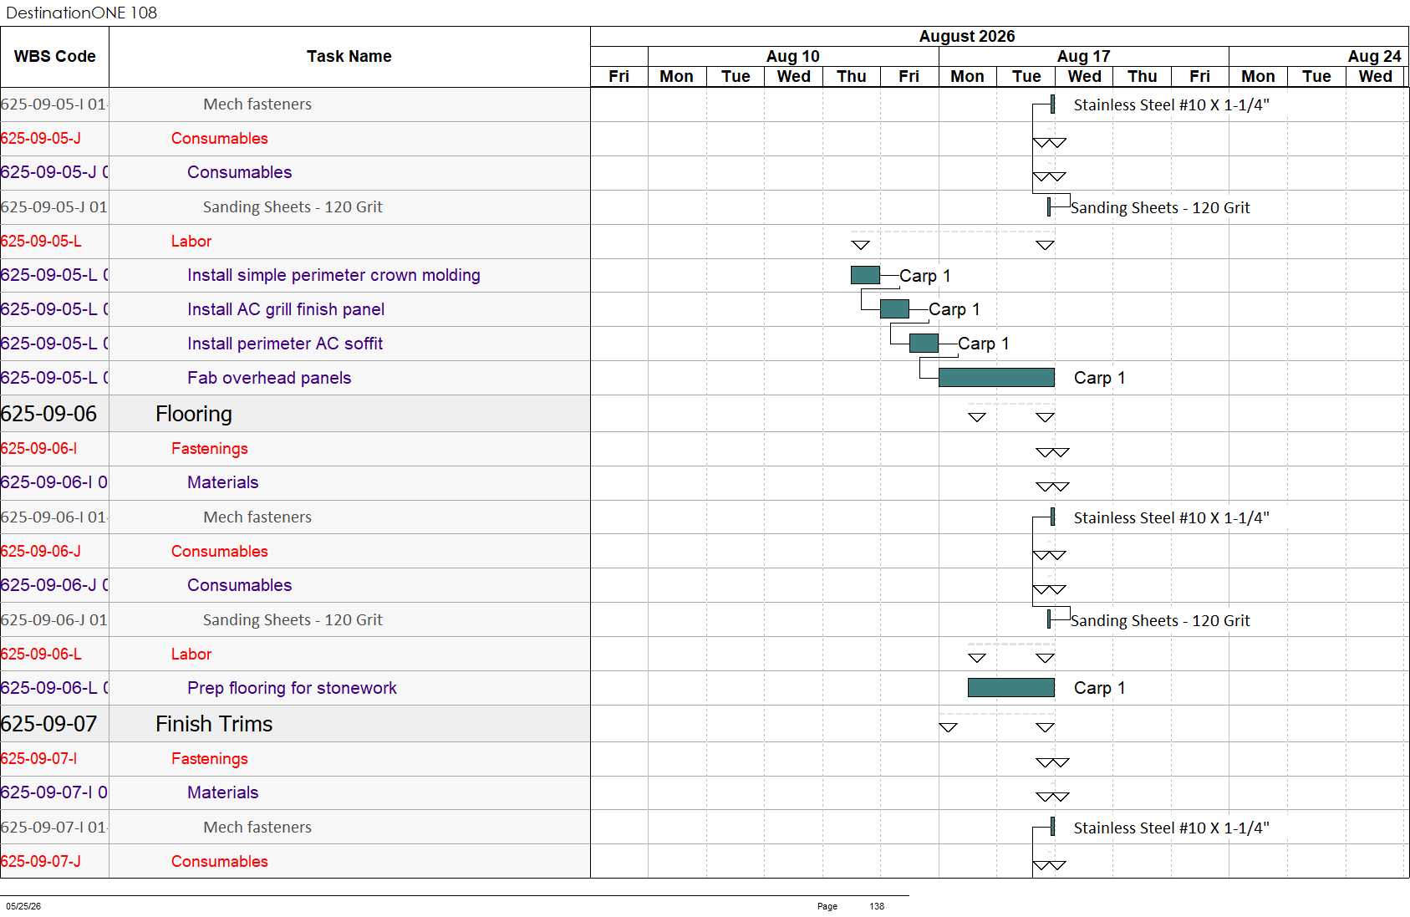This screenshot has width=1410, height=917.
Task: Select the first Mech fasteners milestone marker
Action: (x=1052, y=104)
